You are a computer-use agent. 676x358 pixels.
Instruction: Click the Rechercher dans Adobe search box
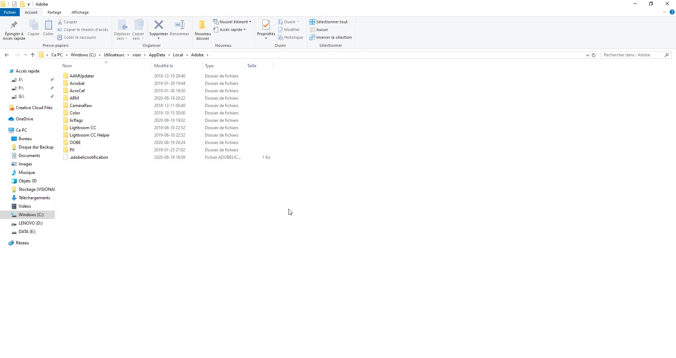pyautogui.click(x=636, y=55)
